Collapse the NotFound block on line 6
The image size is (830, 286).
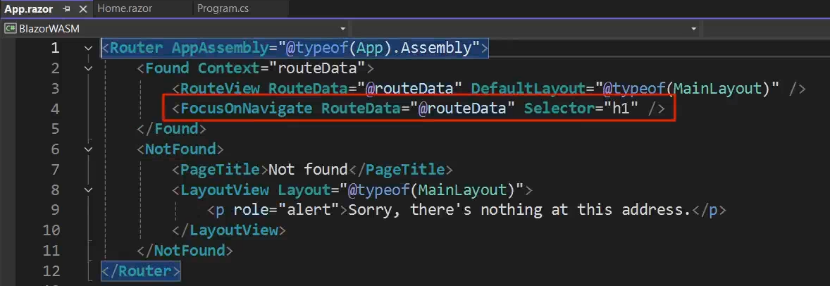(88, 149)
